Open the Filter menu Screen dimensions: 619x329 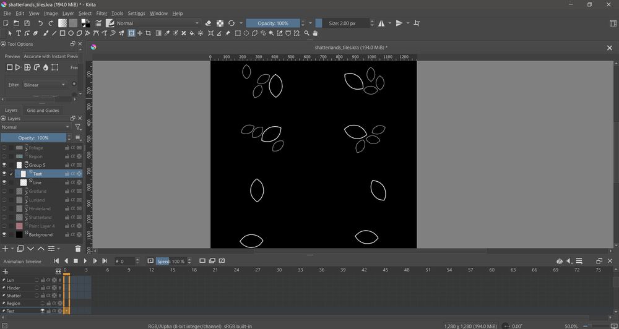pos(102,13)
